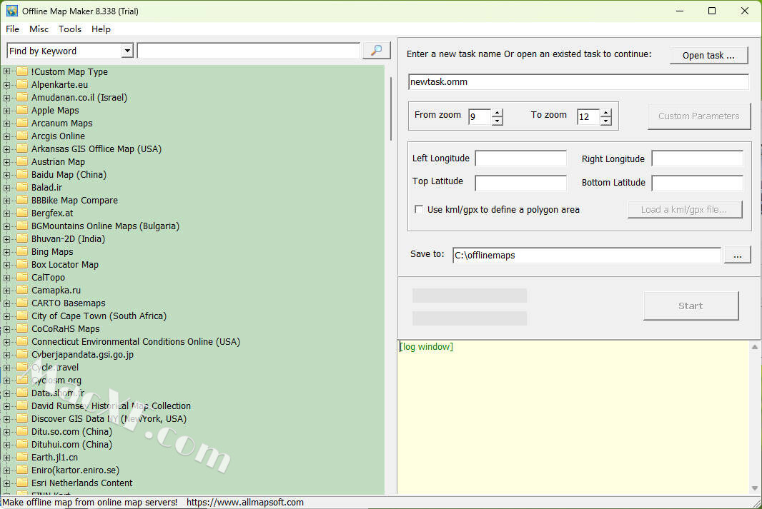The image size is (762, 509).
Task: Click the Open task ... button
Action: coord(708,55)
